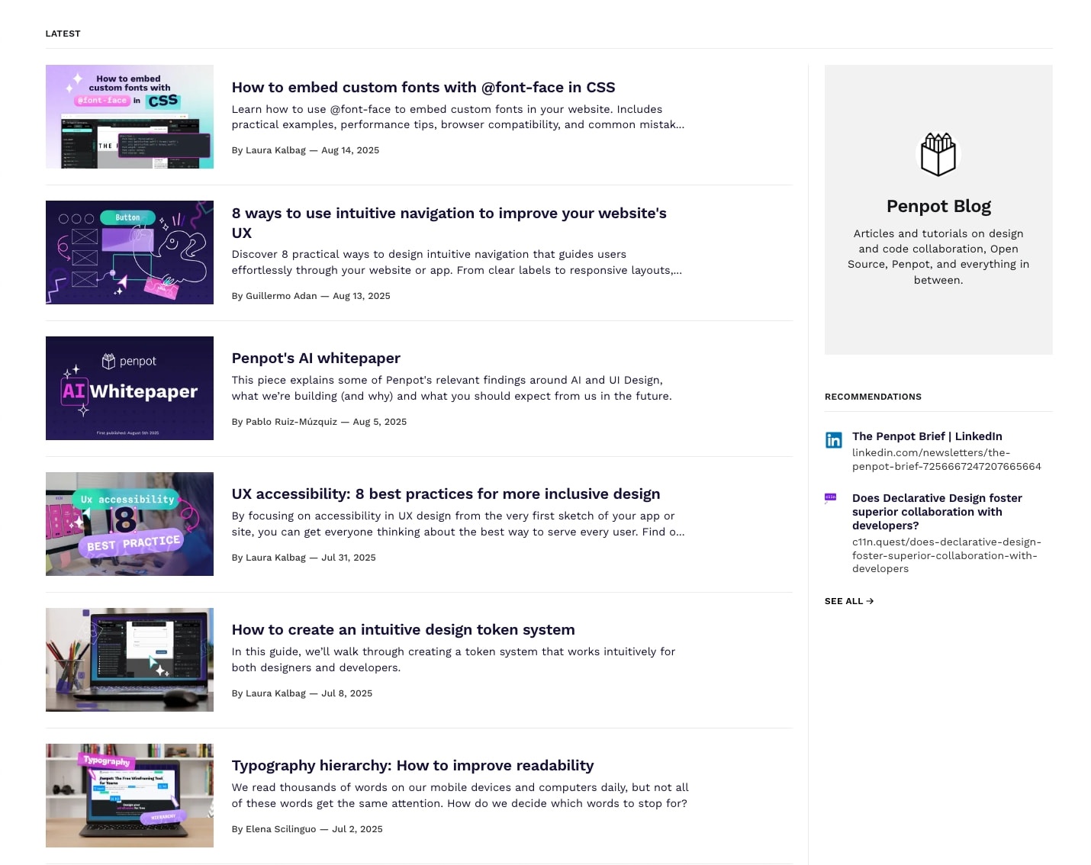Click excerpt 'This piece explains some of Penpot's relevant findings'
This screenshot has height=865, width=1091.
click(x=452, y=388)
